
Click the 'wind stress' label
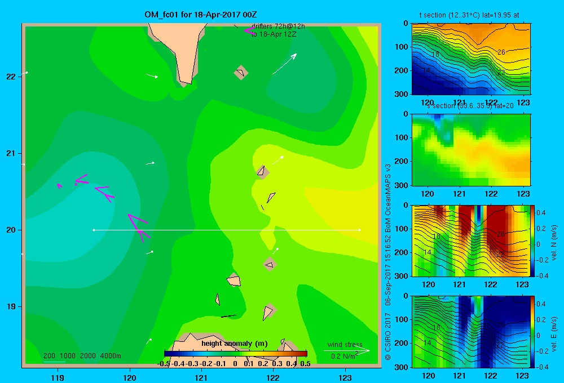tap(345, 344)
